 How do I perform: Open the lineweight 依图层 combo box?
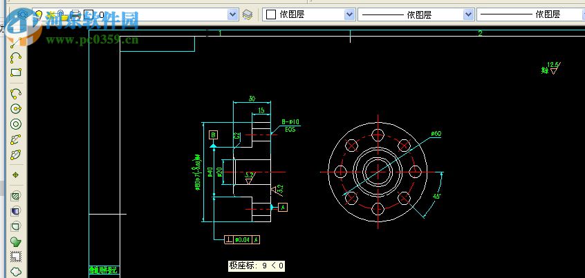[x=530, y=14]
